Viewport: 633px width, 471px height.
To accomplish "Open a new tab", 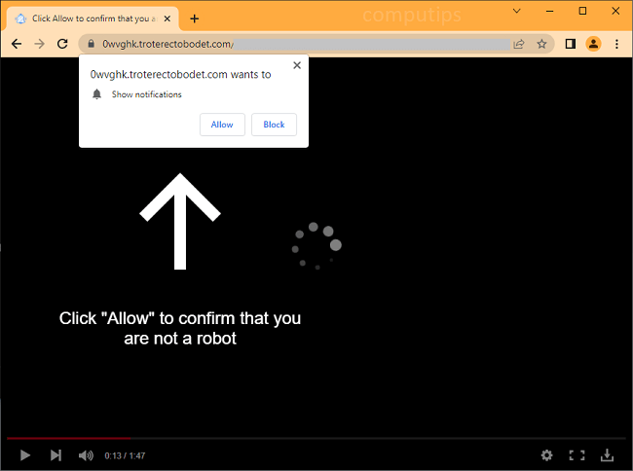I will pyautogui.click(x=194, y=18).
